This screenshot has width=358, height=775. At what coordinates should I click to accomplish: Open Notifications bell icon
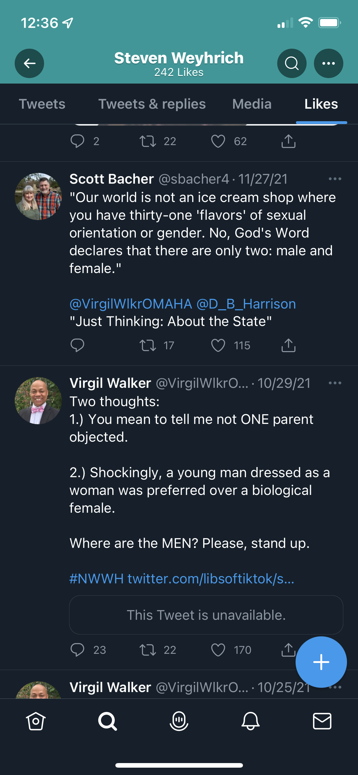tap(251, 721)
